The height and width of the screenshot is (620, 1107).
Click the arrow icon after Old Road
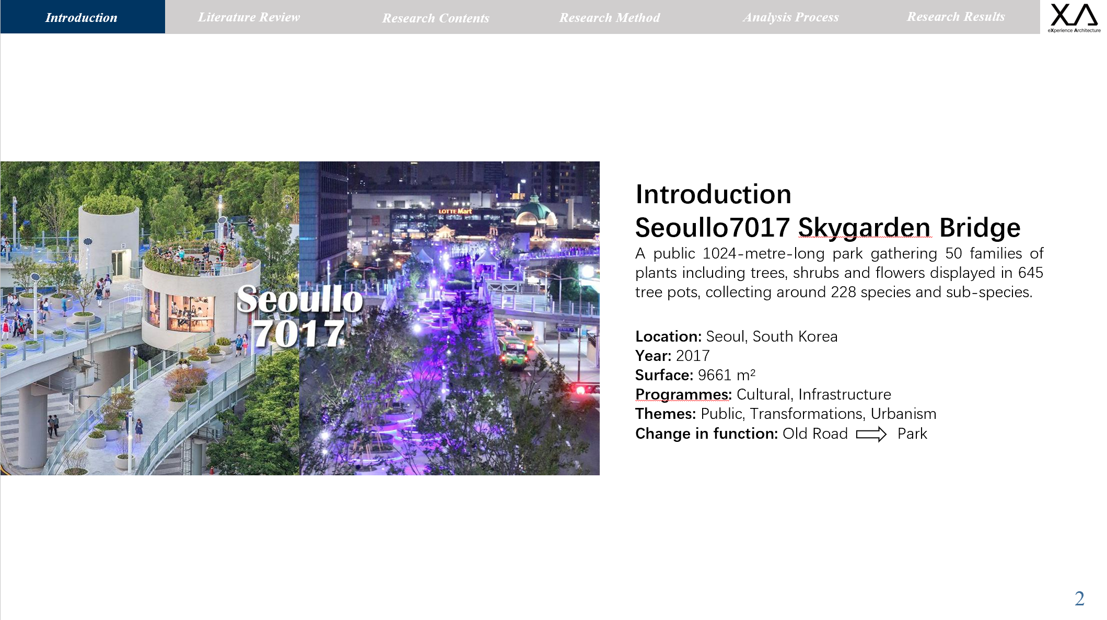pyautogui.click(x=871, y=434)
